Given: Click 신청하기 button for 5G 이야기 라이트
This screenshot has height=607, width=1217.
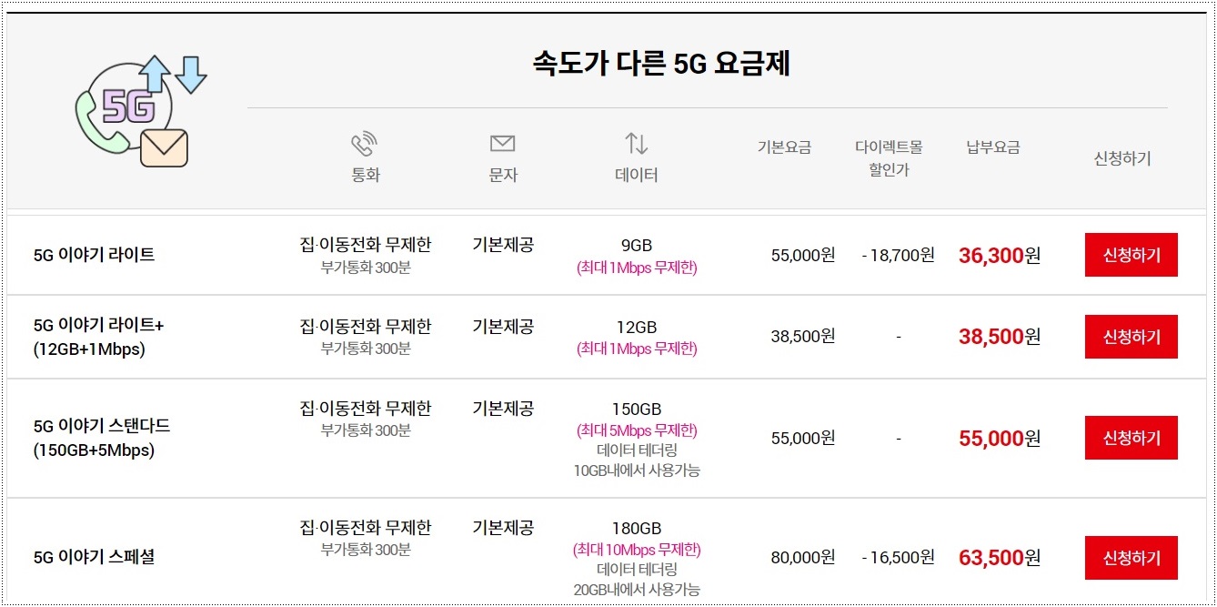Looking at the screenshot, I should coord(1131,256).
